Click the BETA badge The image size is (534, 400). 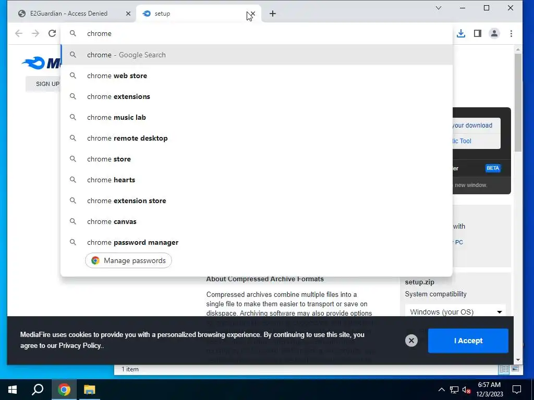tap(492, 168)
